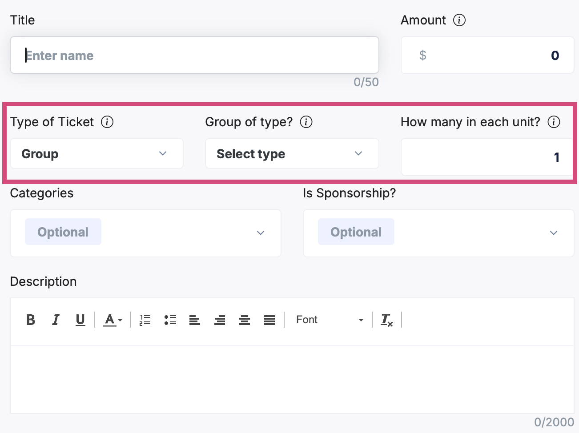
Task: Align description text to the right
Action: pos(220,320)
